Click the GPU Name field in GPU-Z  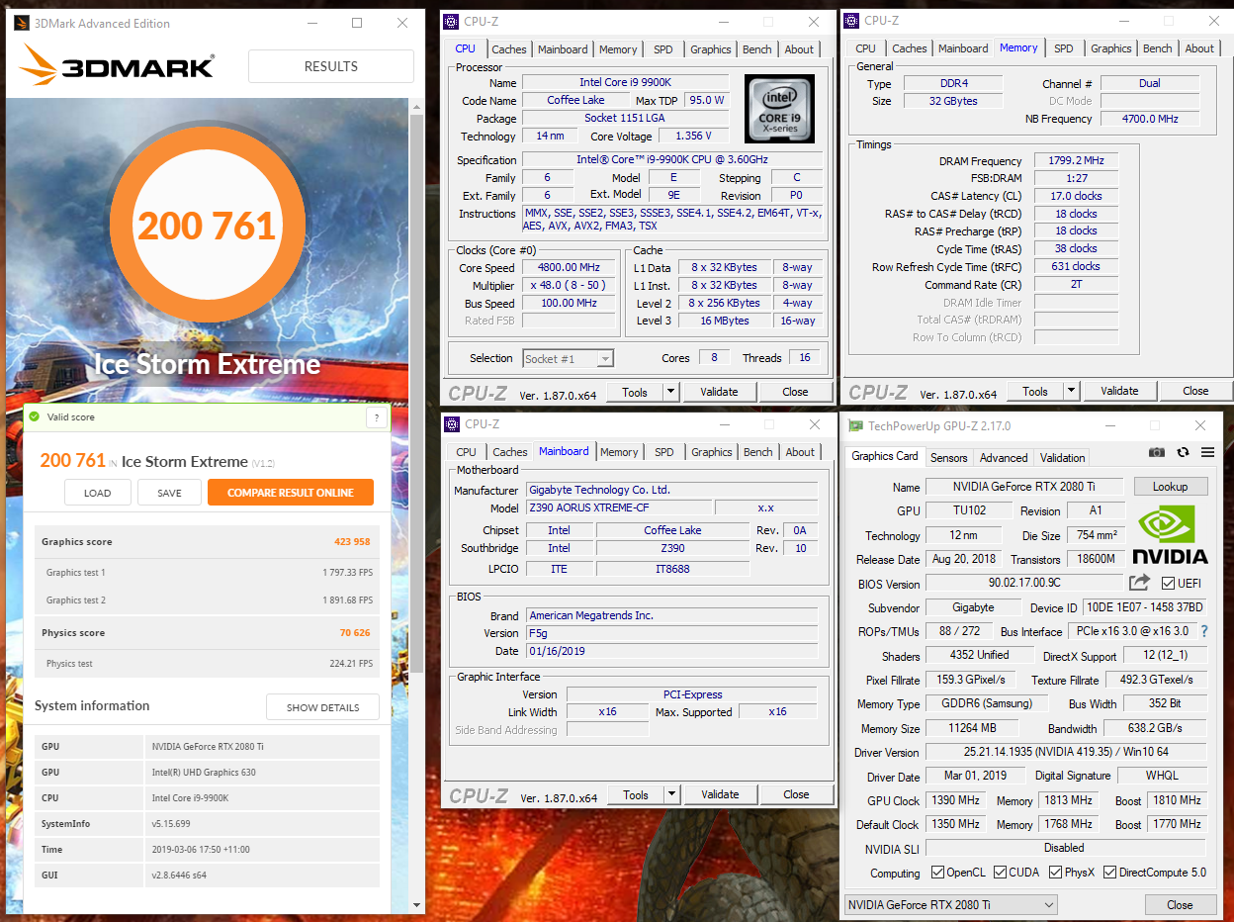coord(1024,487)
